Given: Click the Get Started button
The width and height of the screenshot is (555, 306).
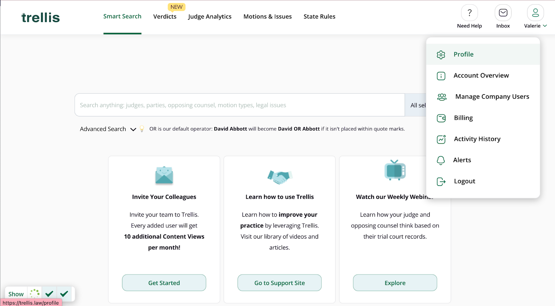Looking at the screenshot, I should (x=164, y=283).
